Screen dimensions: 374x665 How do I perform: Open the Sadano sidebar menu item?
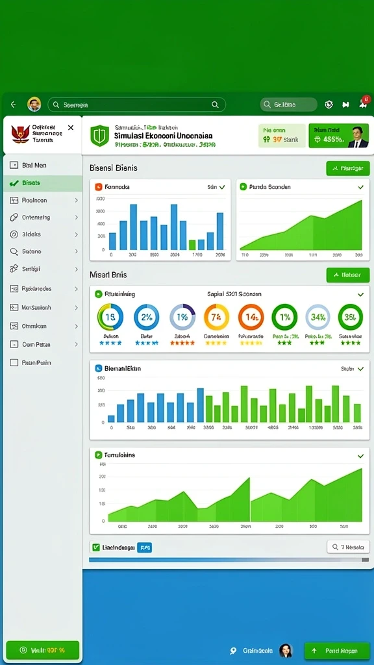[x=42, y=251]
